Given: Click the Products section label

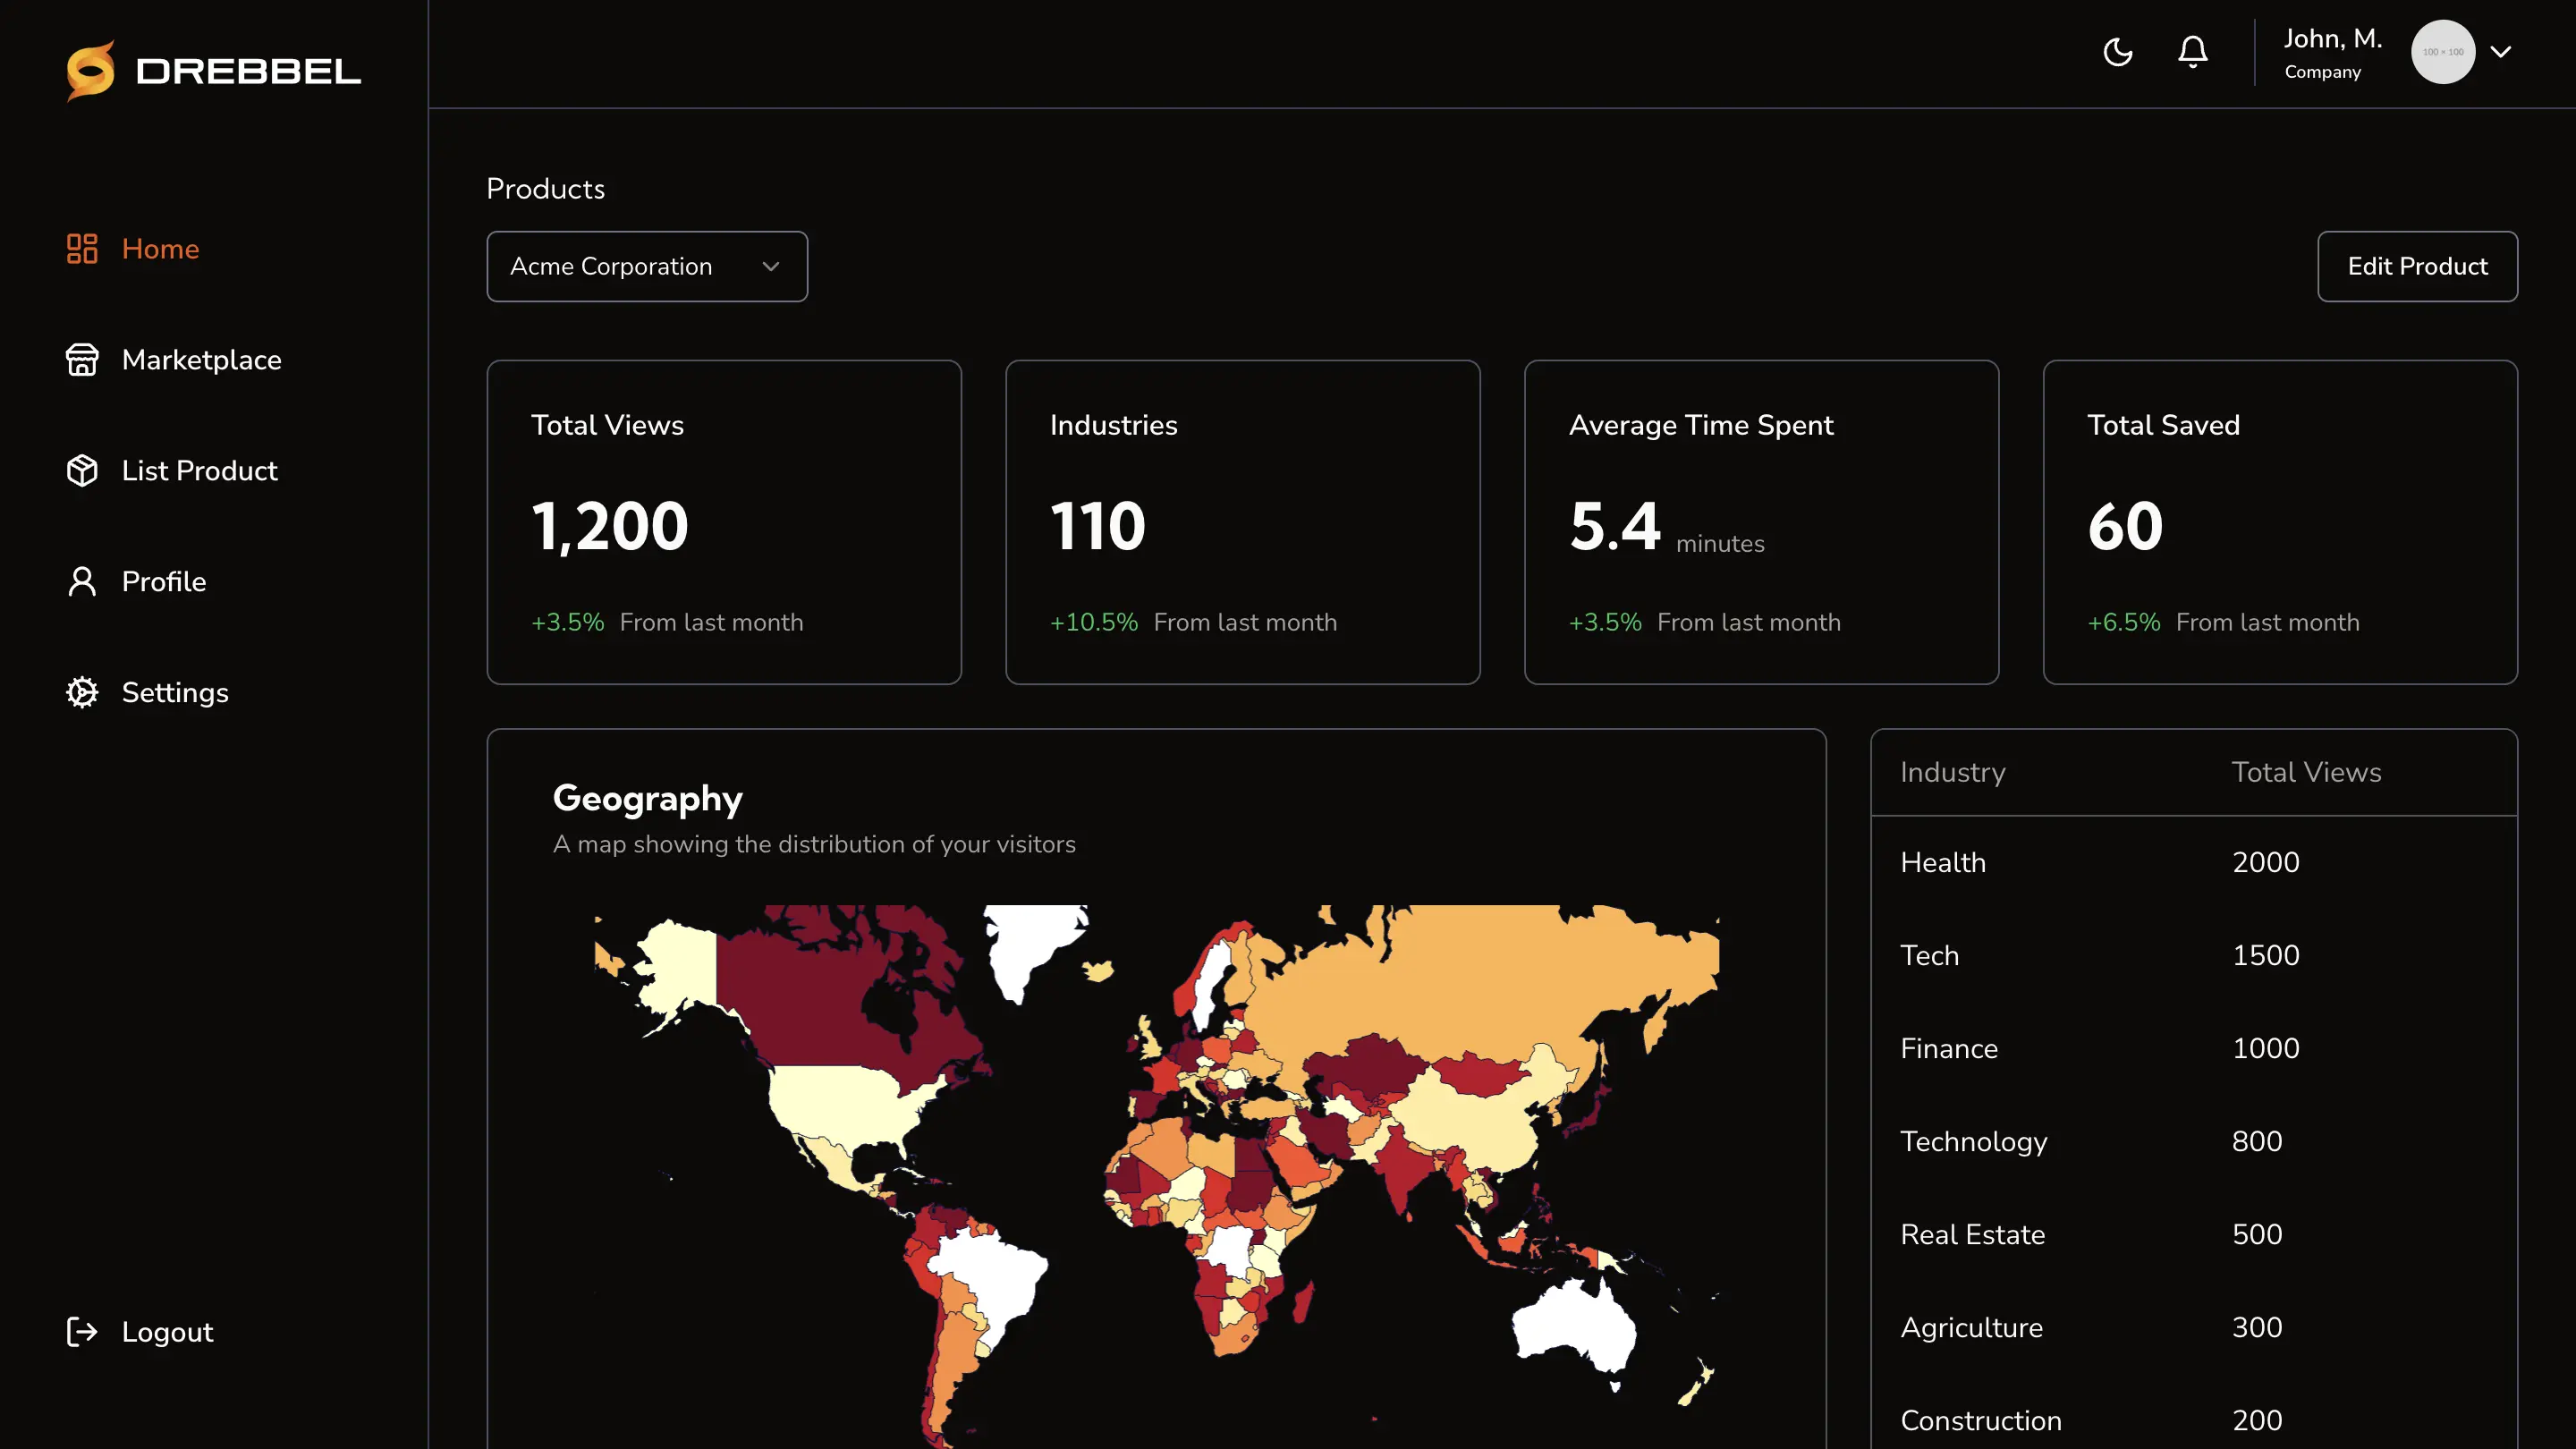Looking at the screenshot, I should coord(545,189).
